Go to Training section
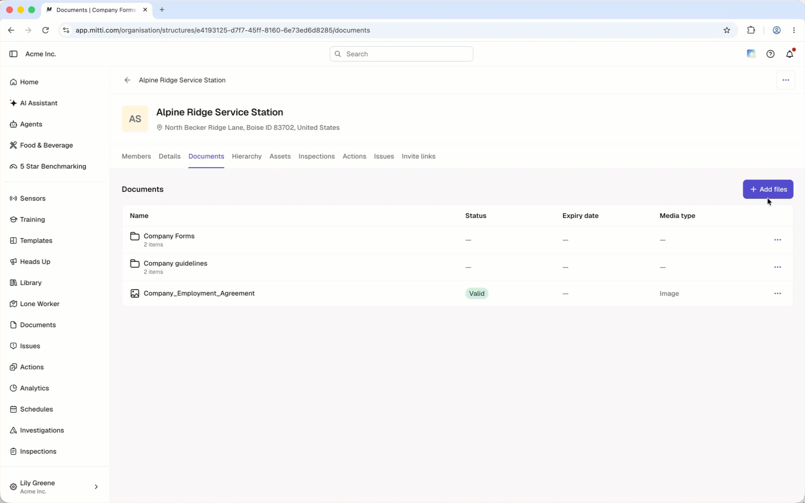805x503 pixels. 27,219
